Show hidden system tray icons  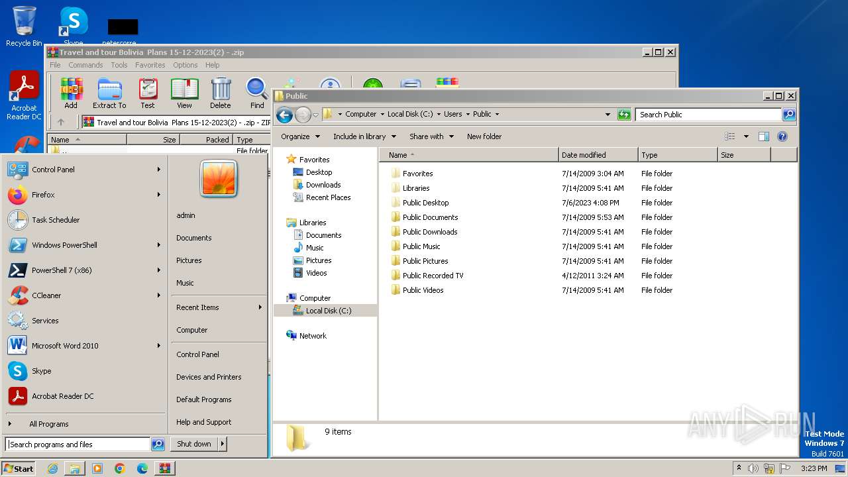739,468
